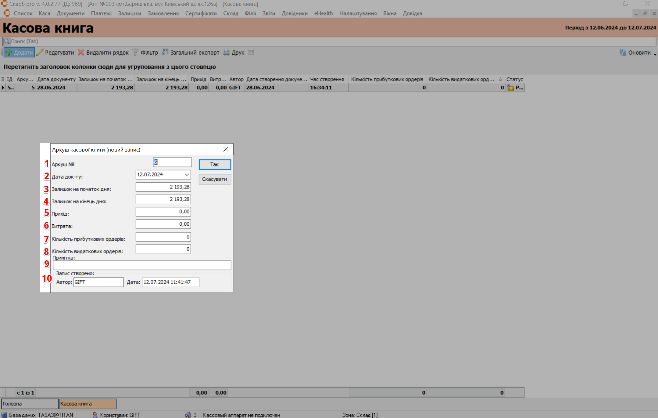Image resolution: width=658 pixels, height=418 pixels.
Task: Close the Аркуш касової книги dialog
Action: [226, 149]
